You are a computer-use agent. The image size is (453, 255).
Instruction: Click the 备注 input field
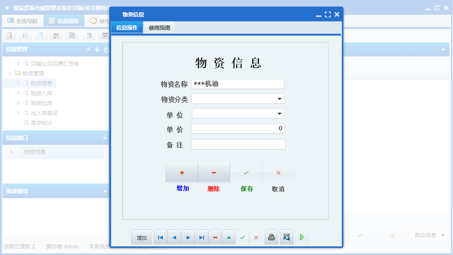(x=238, y=144)
